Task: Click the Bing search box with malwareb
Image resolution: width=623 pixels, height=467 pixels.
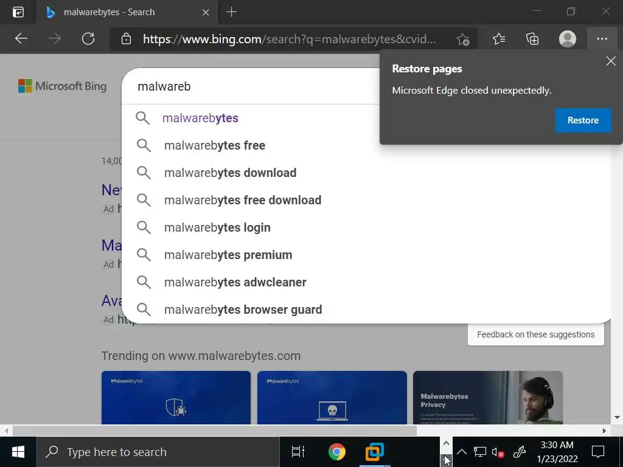Action: 250,86
